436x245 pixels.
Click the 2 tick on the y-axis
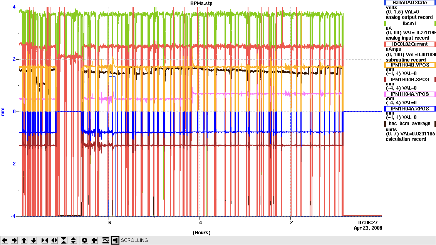(x=14, y=59)
